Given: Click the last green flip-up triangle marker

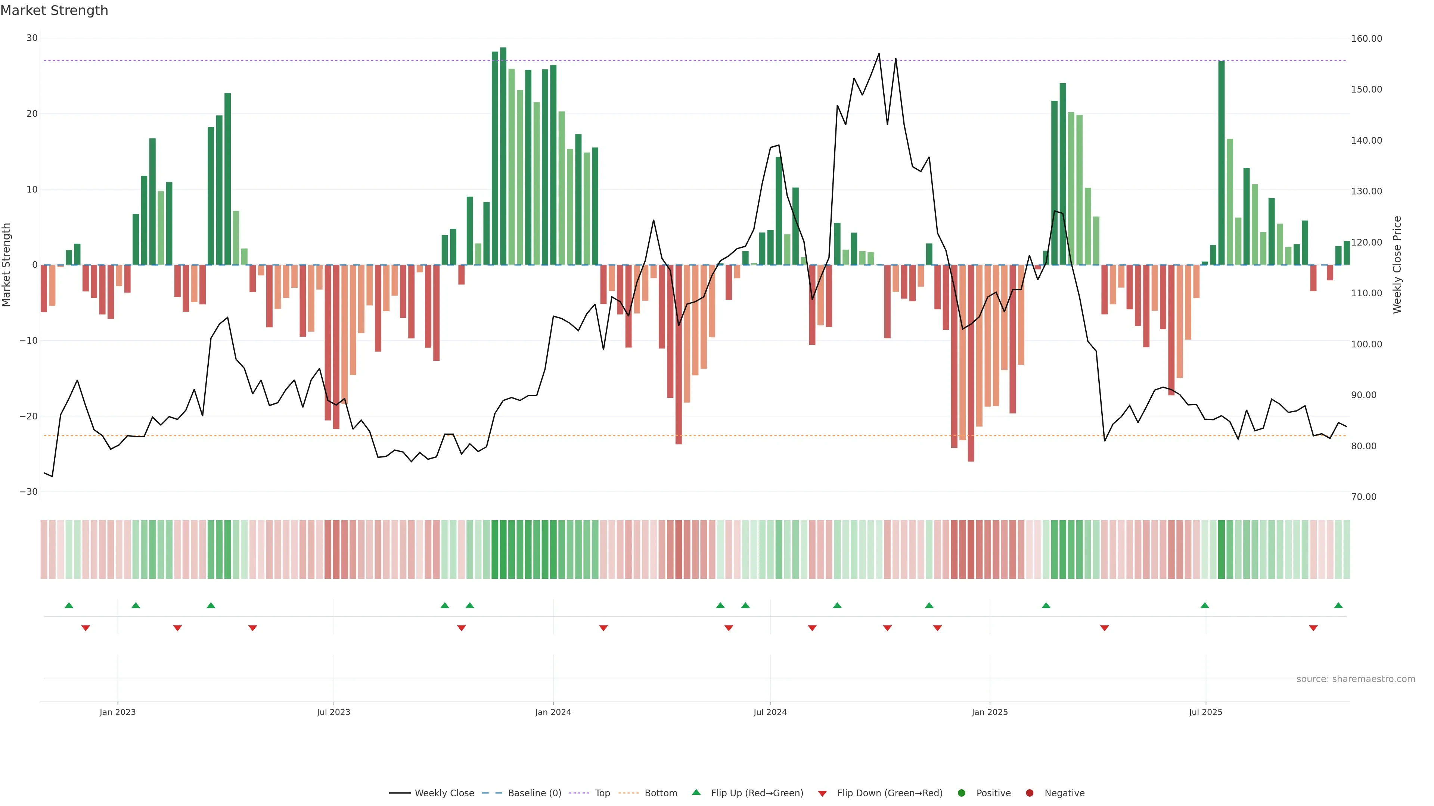Looking at the screenshot, I should [x=1338, y=605].
